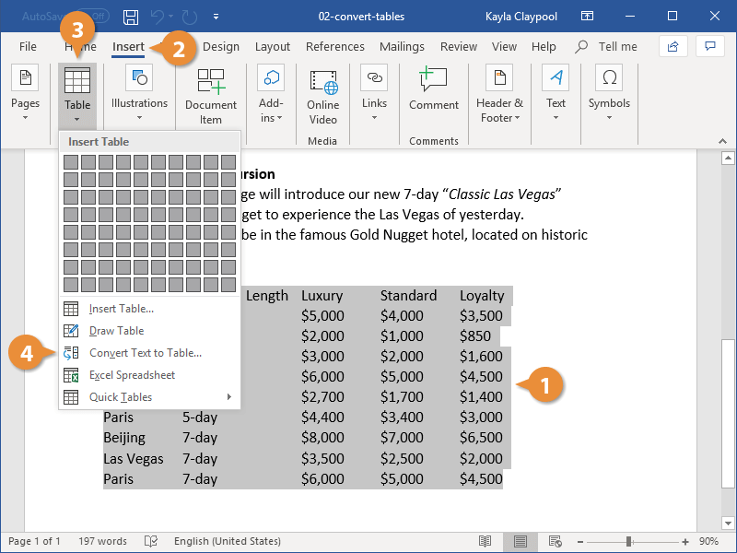Open the Online Video tool
The width and height of the screenshot is (737, 553).
[x=322, y=95]
